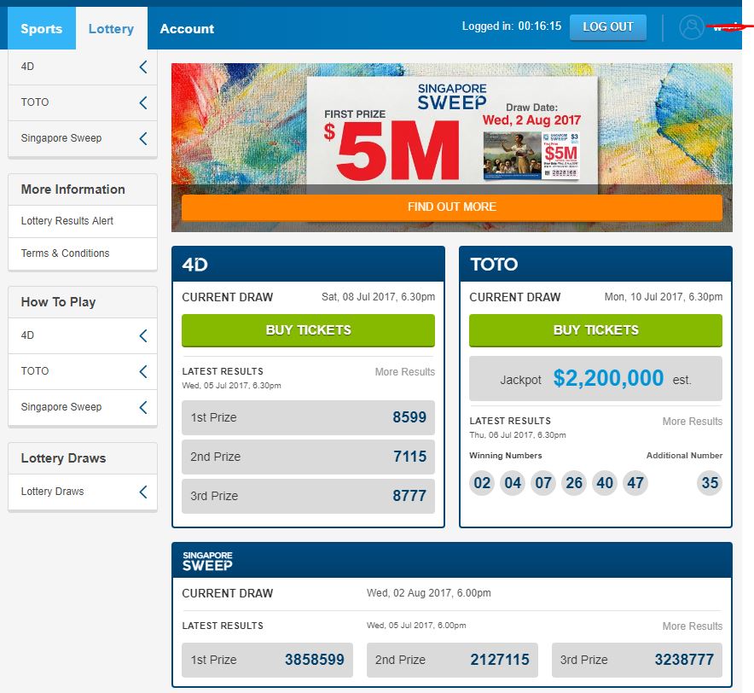Click 4D 2nd Prize number 7115
Screen dimensions: 754x693
click(x=409, y=457)
